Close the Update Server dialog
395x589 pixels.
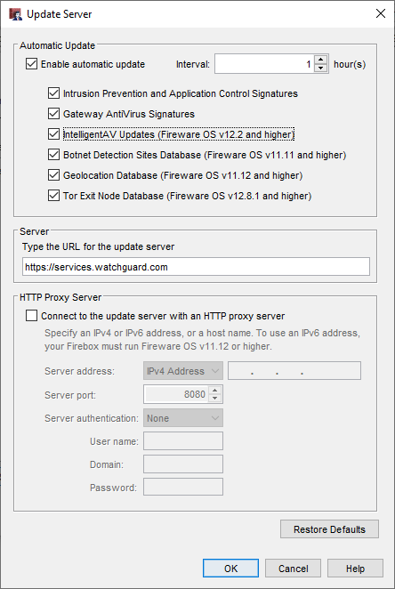pyautogui.click(x=381, y=14)
